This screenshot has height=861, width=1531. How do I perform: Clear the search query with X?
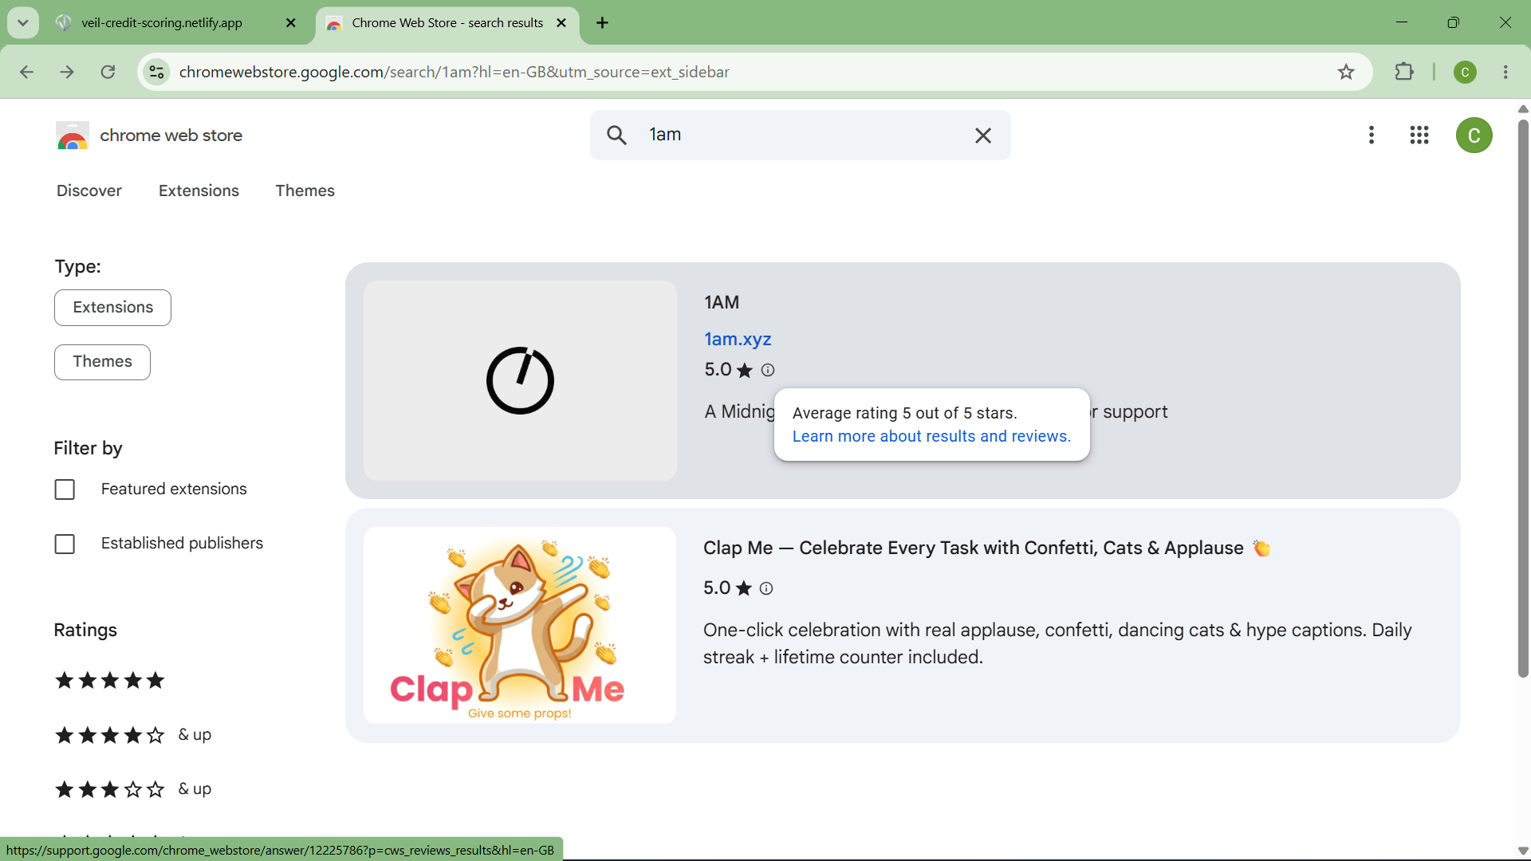pos(983,136)
